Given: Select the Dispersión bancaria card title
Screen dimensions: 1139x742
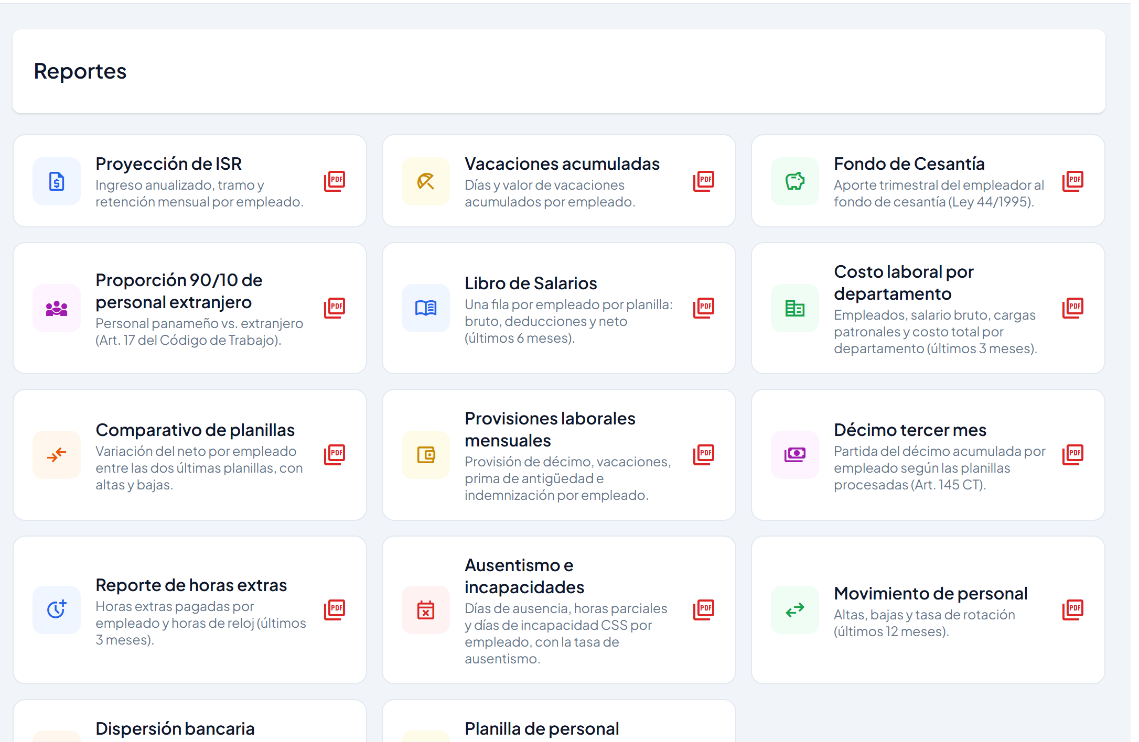Looking at the screenshot, I should click(x=175, y=729).
